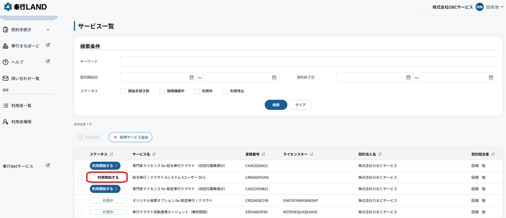Go to 利用者一覧 in sidebar
This screenshot has width=506, height=218.
[21, 106]
